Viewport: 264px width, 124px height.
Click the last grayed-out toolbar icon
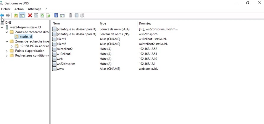coord(82,15)
